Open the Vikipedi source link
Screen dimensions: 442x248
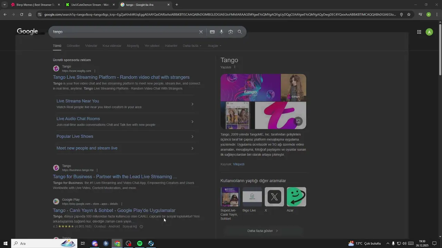[239, 164]
